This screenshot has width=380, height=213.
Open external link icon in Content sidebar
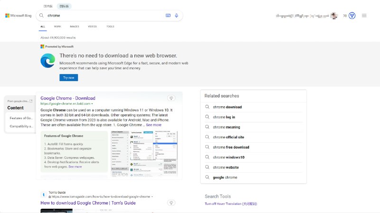point(31,101)
